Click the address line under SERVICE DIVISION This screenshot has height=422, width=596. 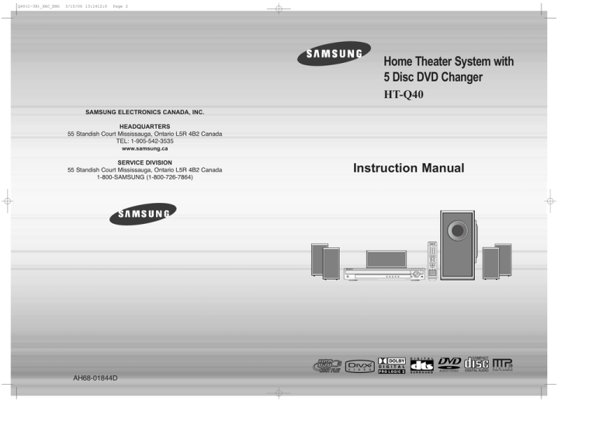click(145, 170)
